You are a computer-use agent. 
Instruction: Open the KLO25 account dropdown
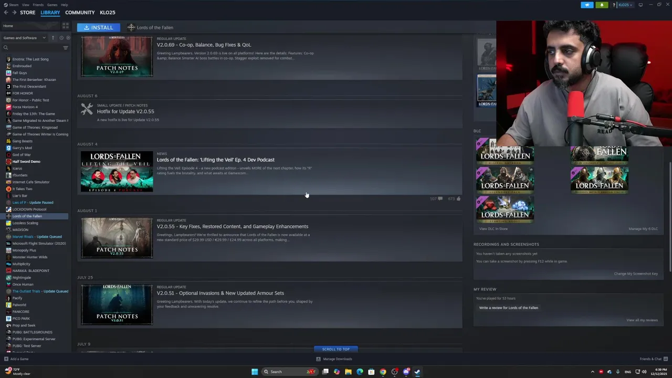[625, 5]
